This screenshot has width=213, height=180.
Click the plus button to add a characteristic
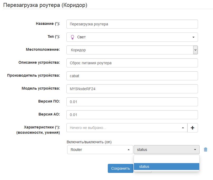point(192,128)
